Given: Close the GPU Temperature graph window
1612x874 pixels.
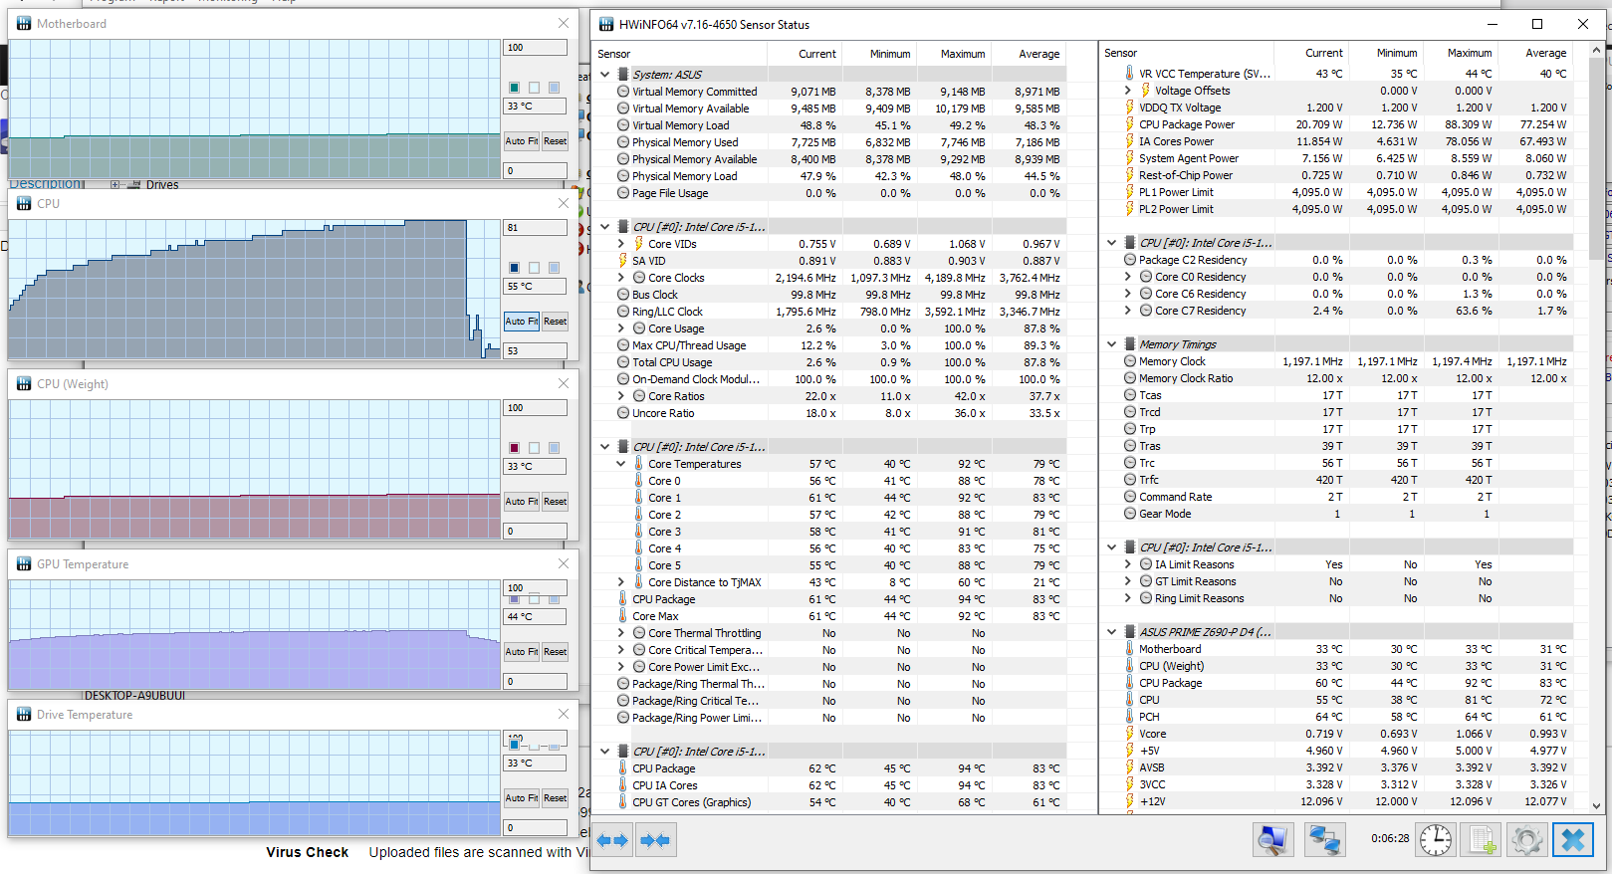Looking at the screenshot, I should pyautogui.click(x=564, y=564).
